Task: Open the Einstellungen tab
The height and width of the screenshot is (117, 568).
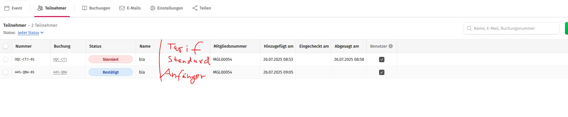Action: click(x=167, y=8)
